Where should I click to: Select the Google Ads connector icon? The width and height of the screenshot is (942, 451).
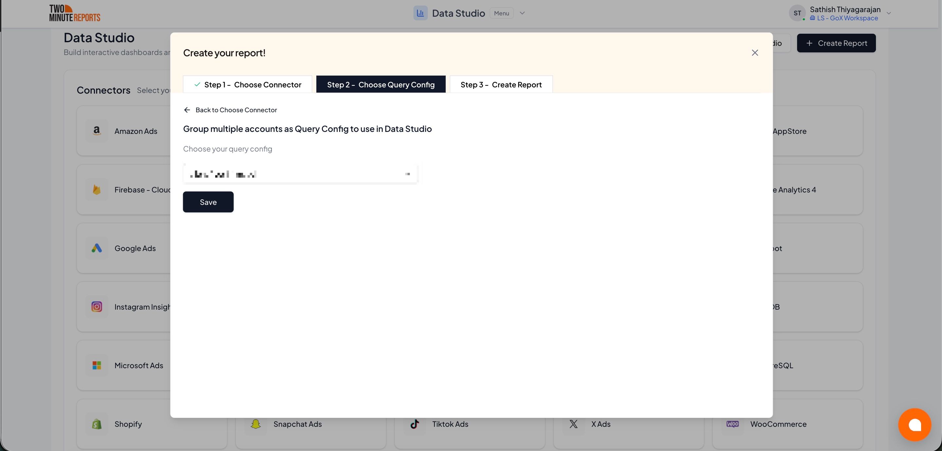coord(96,248)
